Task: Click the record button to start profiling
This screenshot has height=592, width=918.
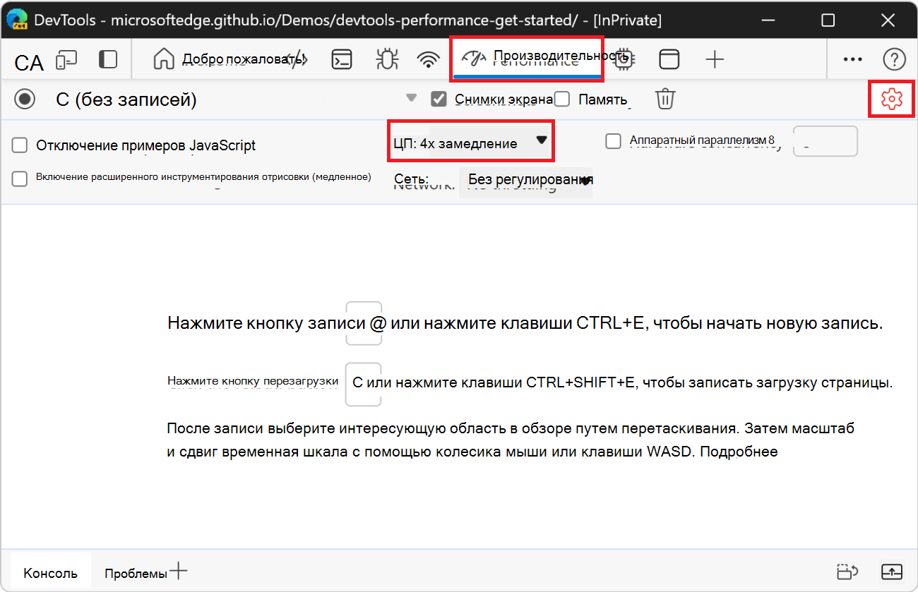Action: tap(25, 99)
